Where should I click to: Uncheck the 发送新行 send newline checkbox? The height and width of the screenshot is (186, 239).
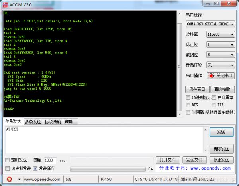(x=35, y=168)
